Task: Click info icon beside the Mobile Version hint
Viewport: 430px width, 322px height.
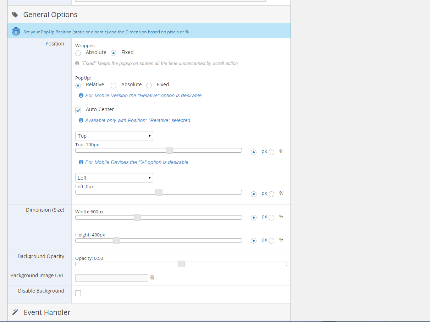Action: click(81, 95)
